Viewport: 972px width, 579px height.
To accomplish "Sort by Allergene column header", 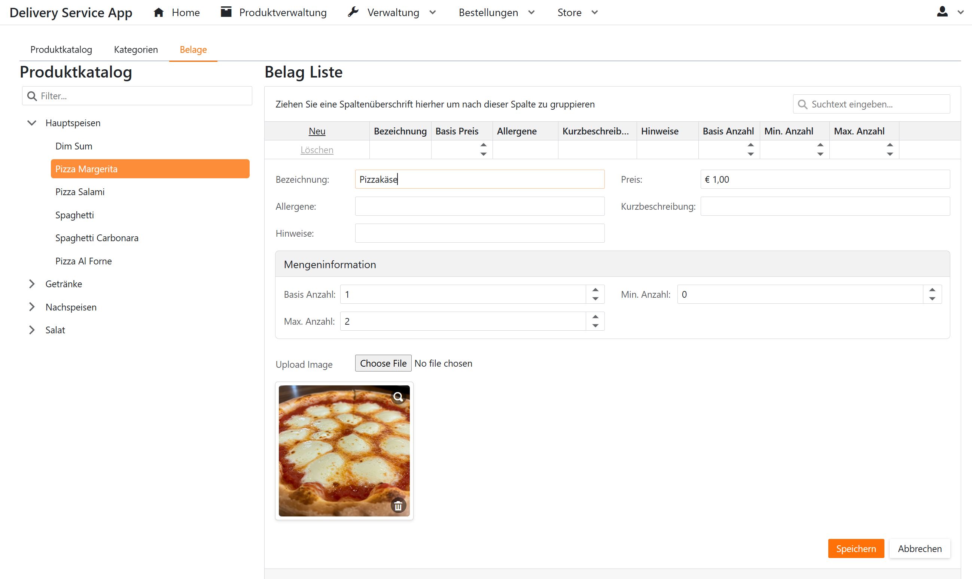I will (x=525, y=131).
